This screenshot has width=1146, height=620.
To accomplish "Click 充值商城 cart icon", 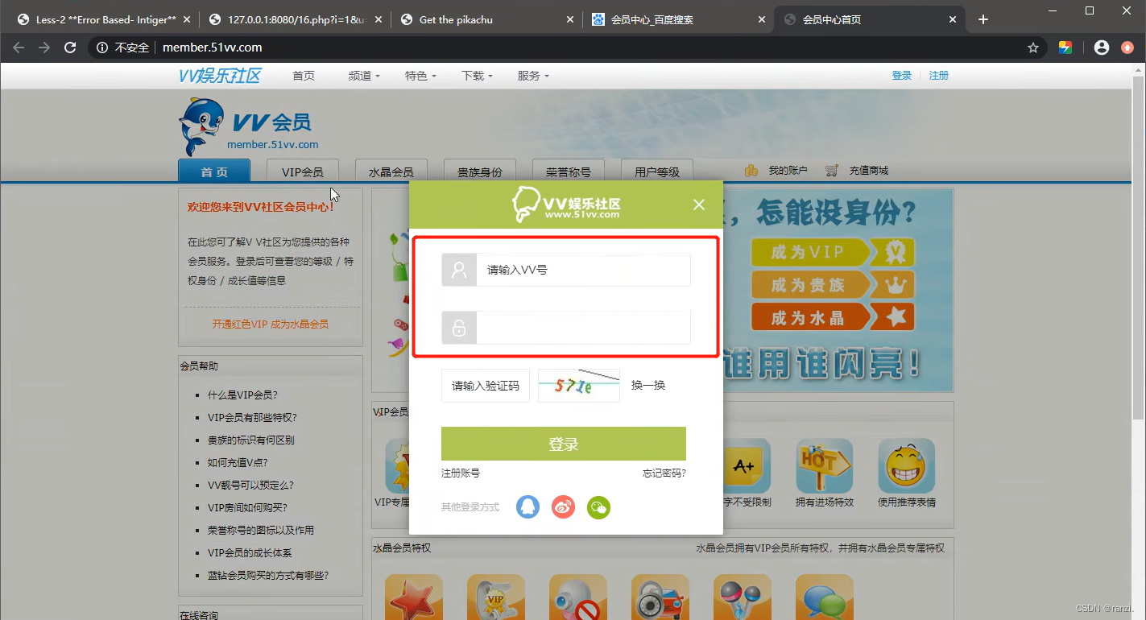I will click(832, 171).
